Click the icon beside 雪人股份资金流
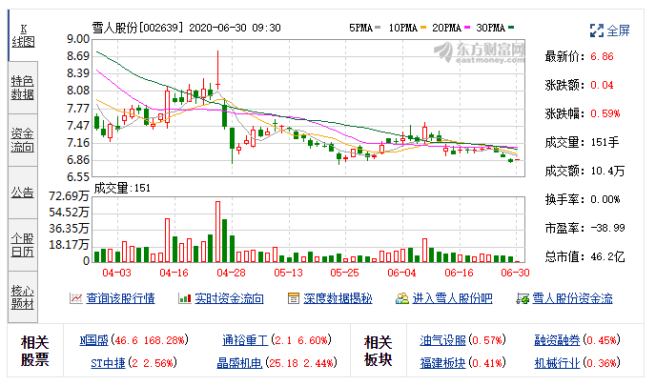Screen dimensions: 656x386 click(x=523, y=298)
